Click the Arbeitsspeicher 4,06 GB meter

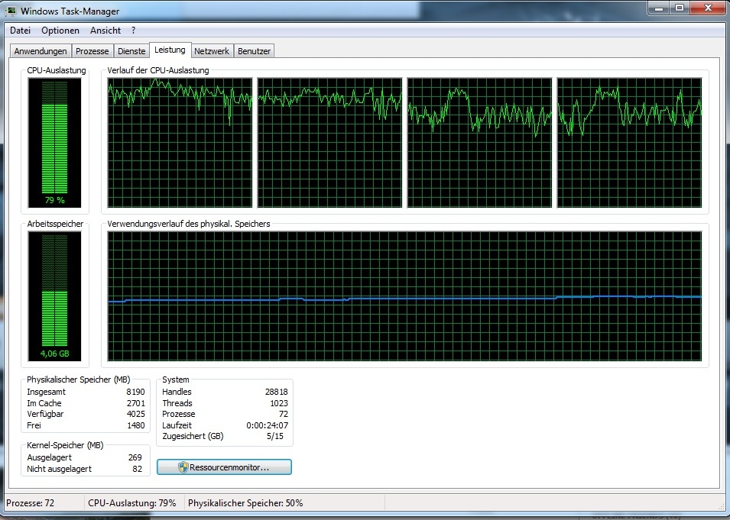click(54, 296)
